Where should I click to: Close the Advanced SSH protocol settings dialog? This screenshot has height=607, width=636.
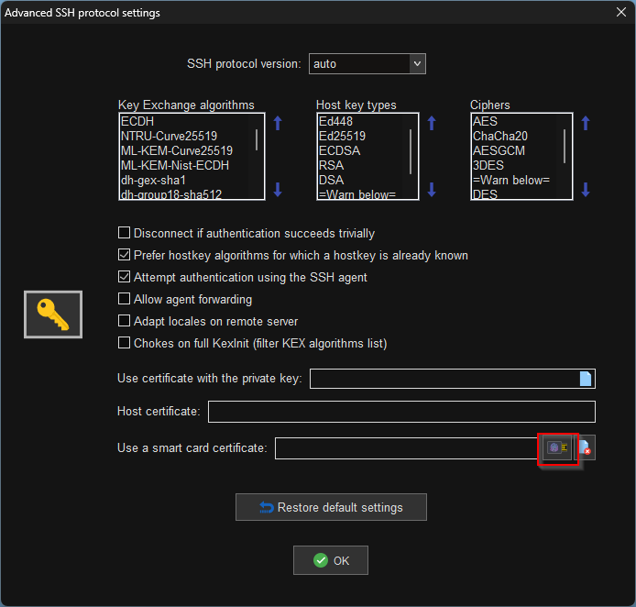click(x=621, y=12)
